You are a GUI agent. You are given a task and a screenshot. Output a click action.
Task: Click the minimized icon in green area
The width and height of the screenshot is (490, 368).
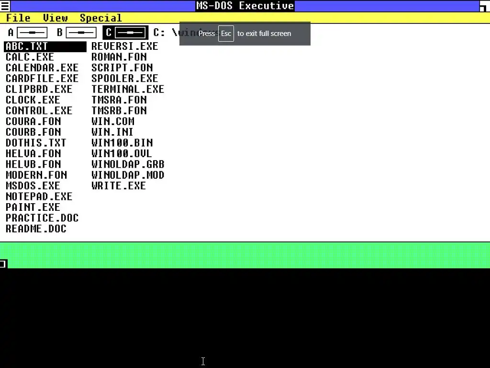point(3,264)
